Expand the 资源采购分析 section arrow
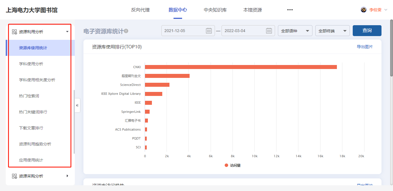Viewport: 393px width, 191px height. (67, 176)
